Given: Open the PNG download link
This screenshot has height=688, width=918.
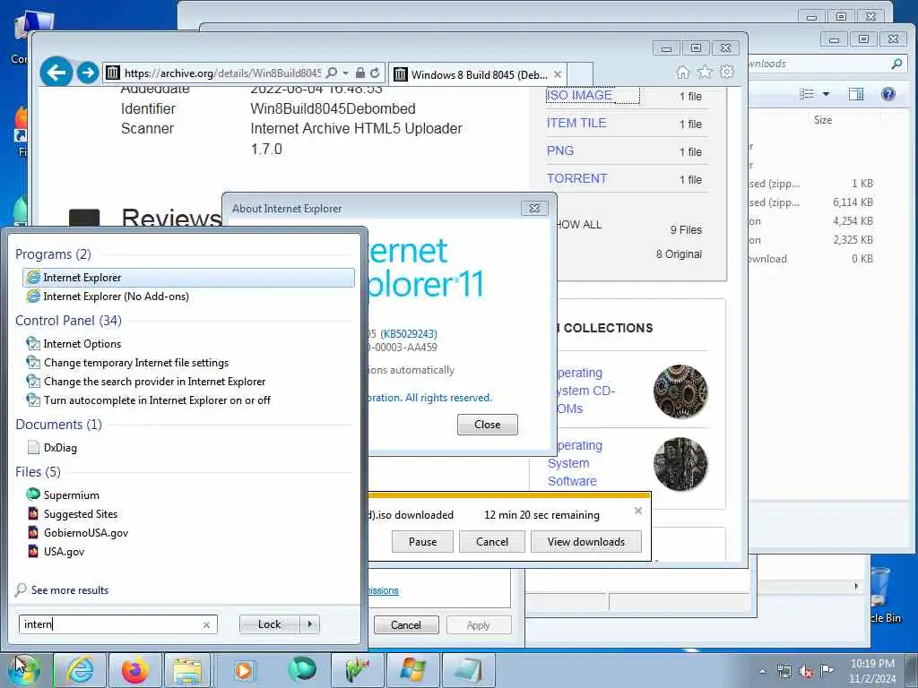Looking at the screenshot, I should tap(559, 150).
